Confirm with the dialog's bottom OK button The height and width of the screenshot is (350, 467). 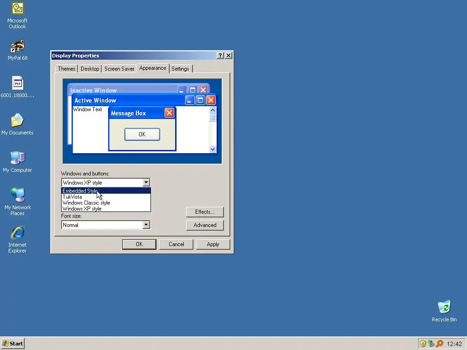(139, 244)
